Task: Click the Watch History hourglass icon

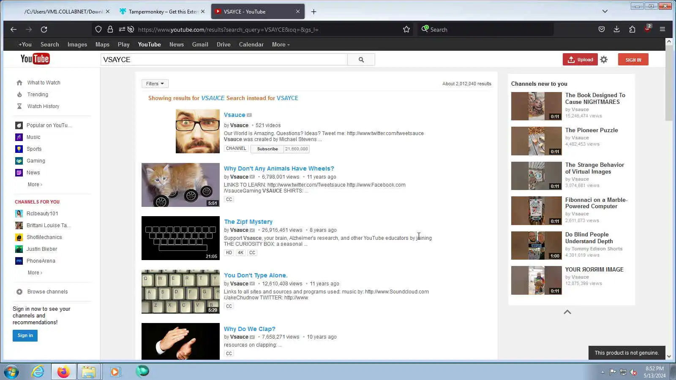Action: pyautogui.click(x=19, y=106)
